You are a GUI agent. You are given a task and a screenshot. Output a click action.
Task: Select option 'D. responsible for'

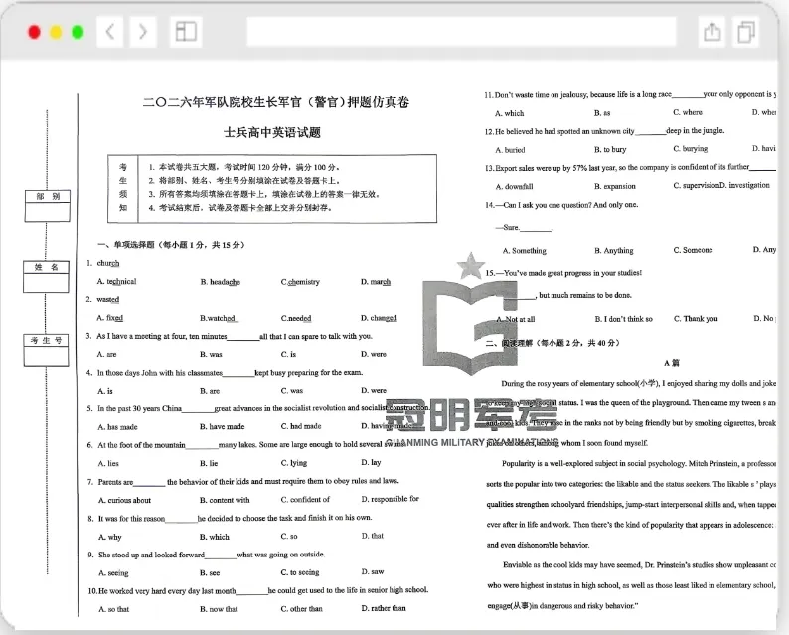(x=390, y=499)
